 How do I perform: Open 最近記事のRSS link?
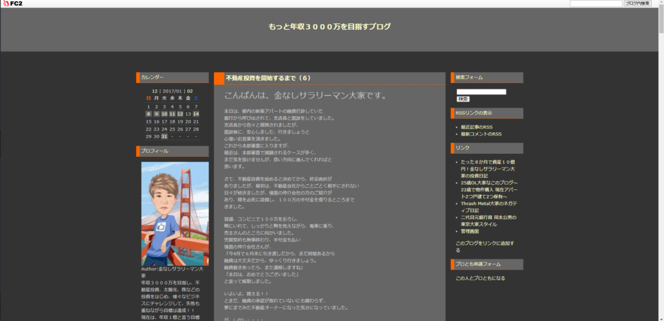[477, 127]
